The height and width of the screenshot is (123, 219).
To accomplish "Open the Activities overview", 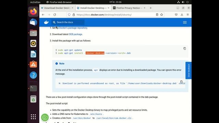I will [35, 2].
